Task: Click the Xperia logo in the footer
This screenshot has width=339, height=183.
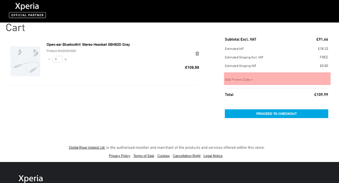Action: pos(31,178)
